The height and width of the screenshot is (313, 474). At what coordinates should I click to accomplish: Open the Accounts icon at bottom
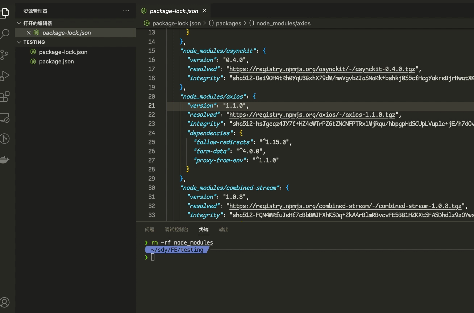tap(4, 302)
